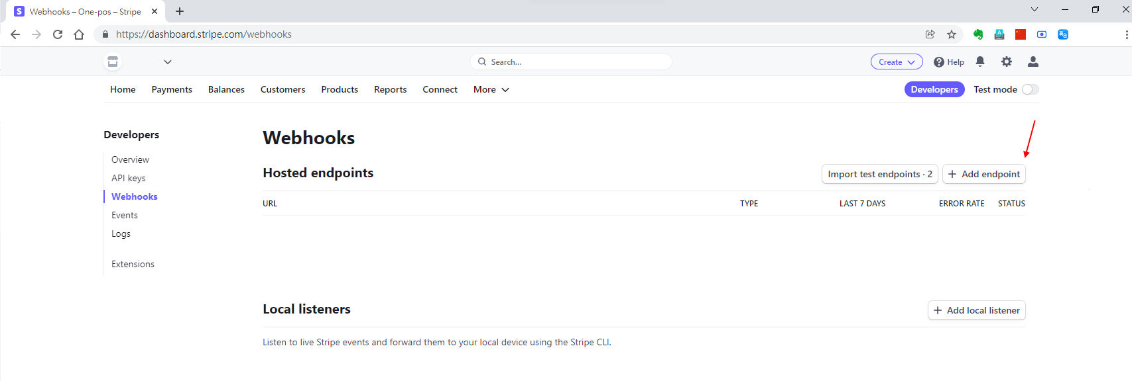
Task: Open the tab search chevron
Action: 1035,9
